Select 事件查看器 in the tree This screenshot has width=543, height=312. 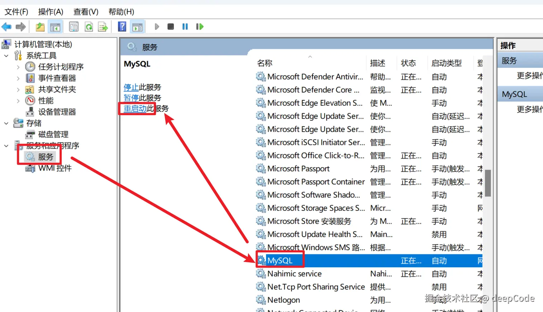[x=57, y=78]
